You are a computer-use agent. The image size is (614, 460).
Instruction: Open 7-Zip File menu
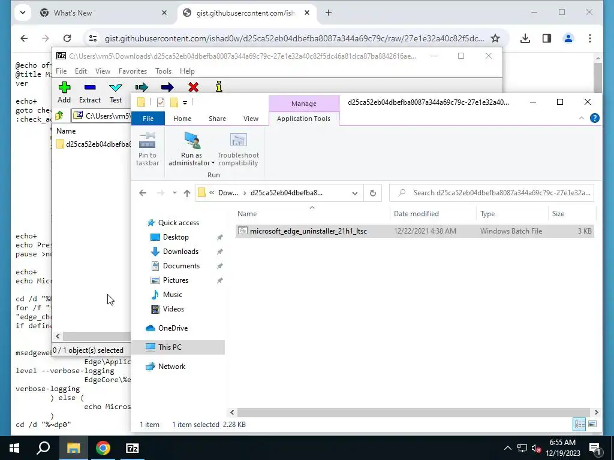tap(61, 71)
